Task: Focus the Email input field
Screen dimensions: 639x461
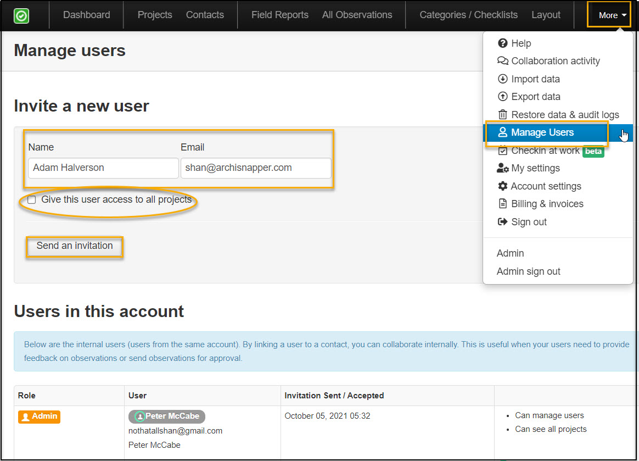Action: (256, 168)
